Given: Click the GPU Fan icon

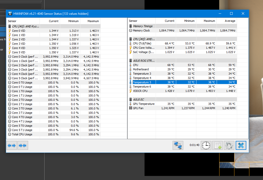Looking at the screenshot, I should pyautogui.click(x=131, y=108).
